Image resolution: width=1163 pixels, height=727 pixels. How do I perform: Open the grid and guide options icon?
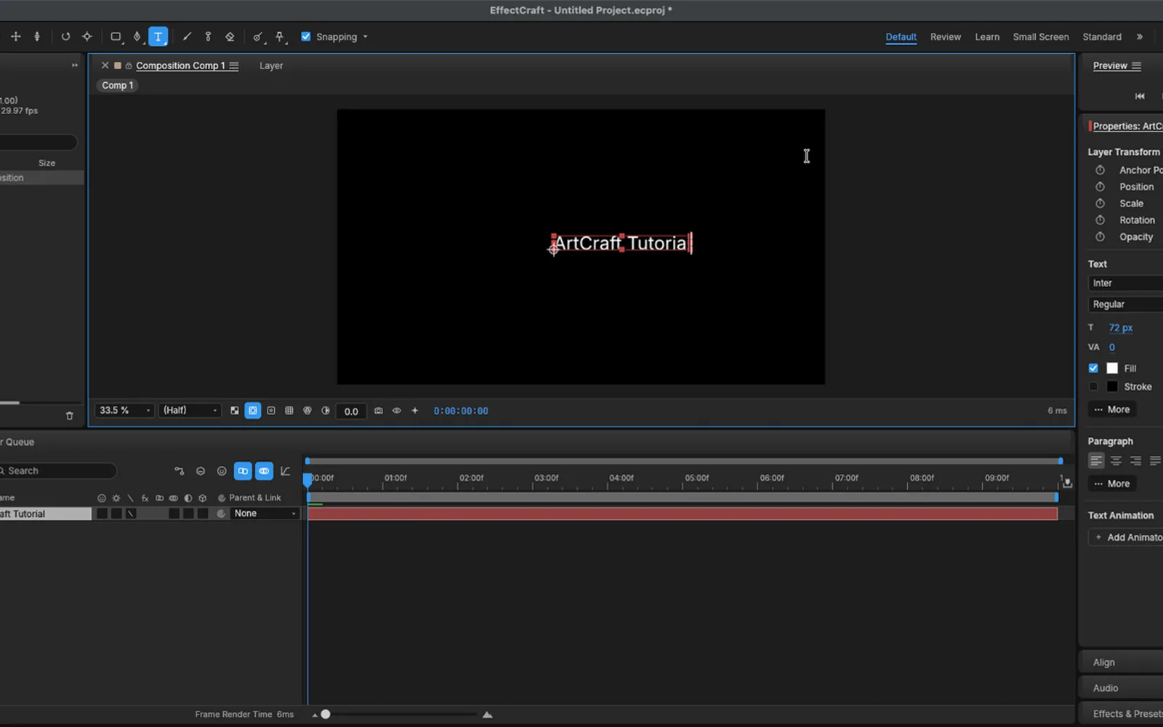[289, 411]
